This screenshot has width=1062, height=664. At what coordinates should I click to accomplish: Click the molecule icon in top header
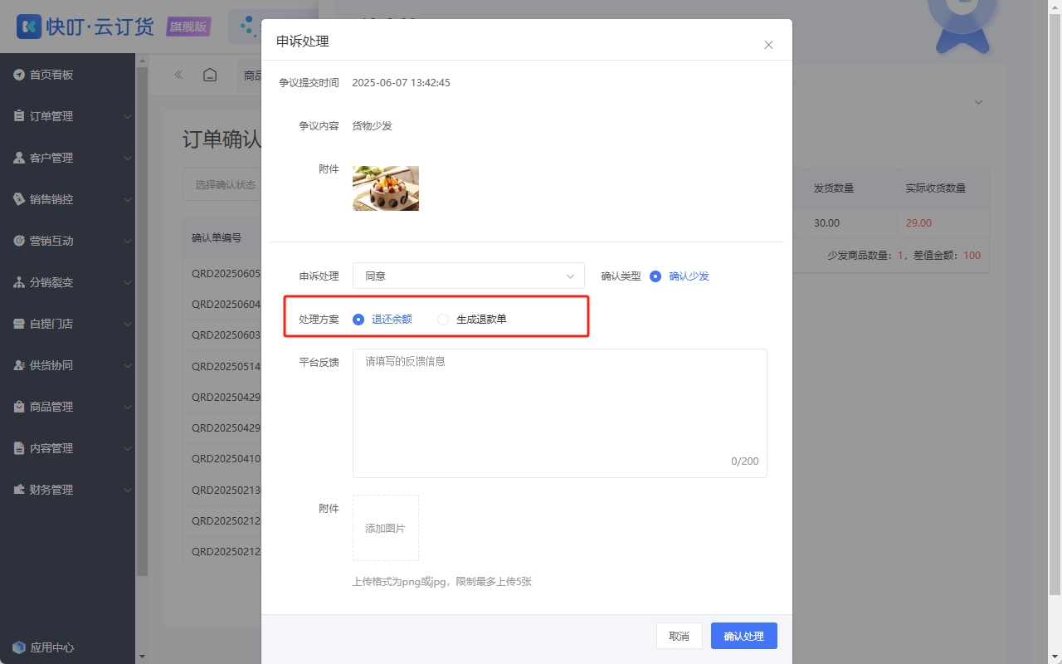click(x=247, y=27)
